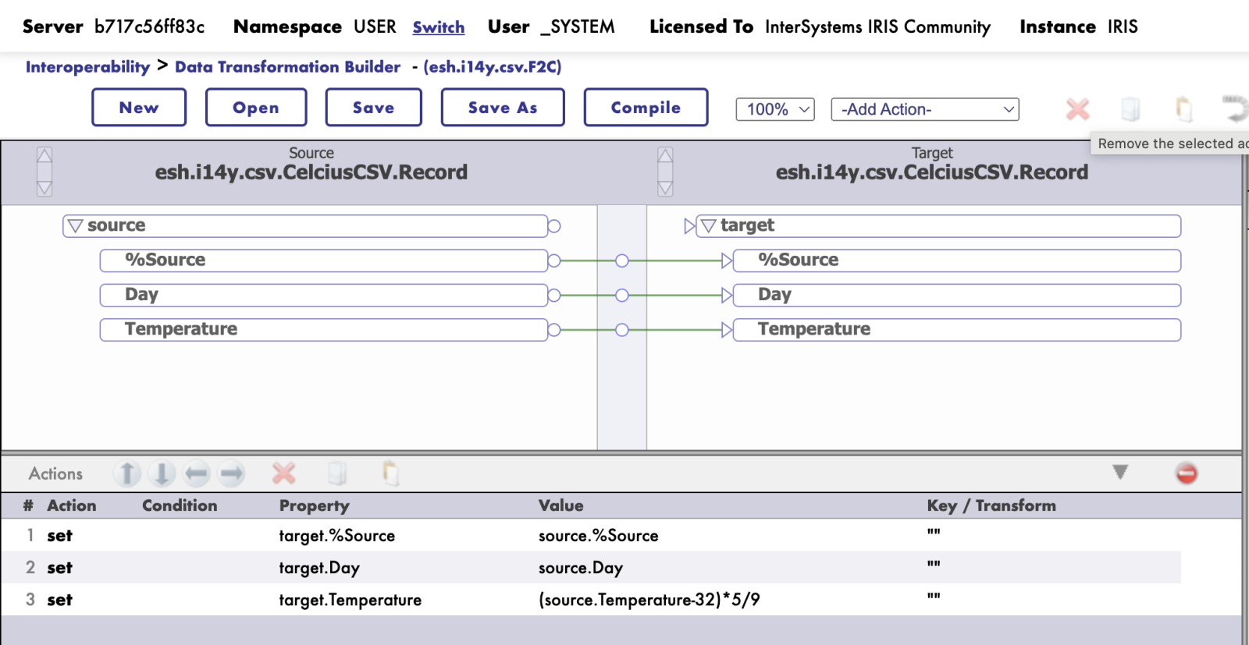
Task: Click the up arrow in the Target header
Action: click(x=665, y=155)
